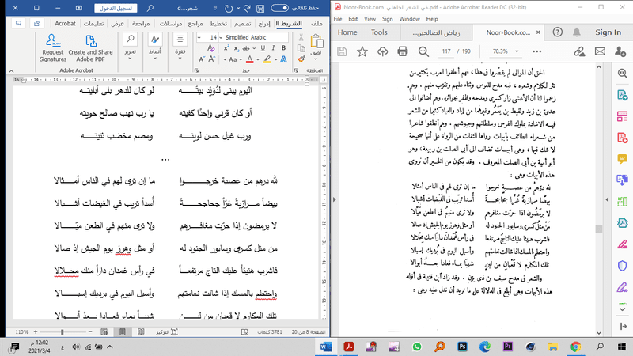633x356 pixels.
Task: Click the comments icon in Word ribbon tabs
Action: point(18,24)
